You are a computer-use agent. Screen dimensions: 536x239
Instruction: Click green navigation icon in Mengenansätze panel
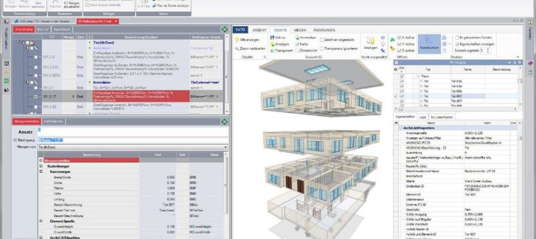223,121
